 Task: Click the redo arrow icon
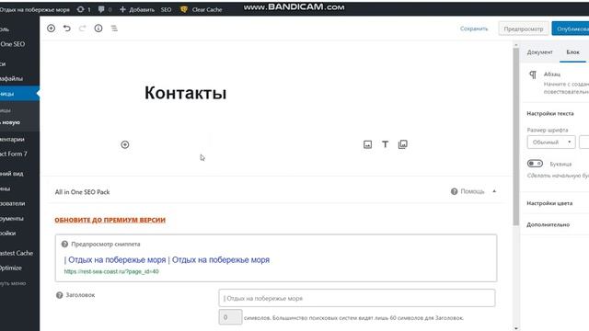pos(82,29)
